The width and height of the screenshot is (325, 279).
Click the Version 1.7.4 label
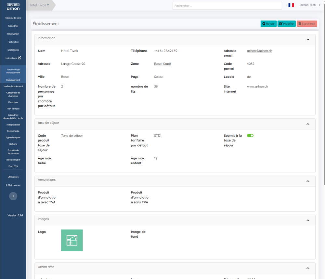pos(15,215)
